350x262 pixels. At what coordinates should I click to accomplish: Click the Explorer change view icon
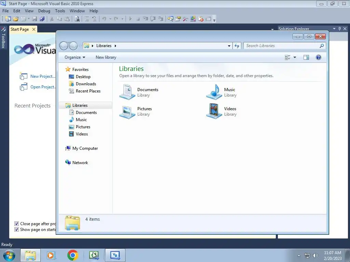point(287,57)
